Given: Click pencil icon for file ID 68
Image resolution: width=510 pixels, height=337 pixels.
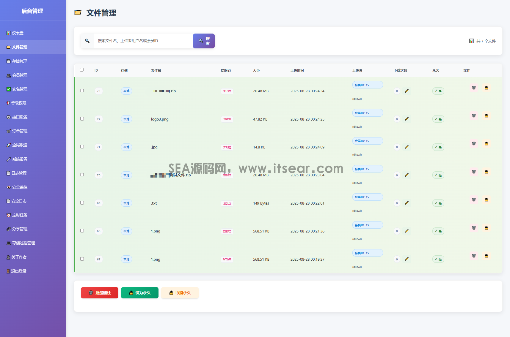Looking at the screenshot, I should pos(407,231).
